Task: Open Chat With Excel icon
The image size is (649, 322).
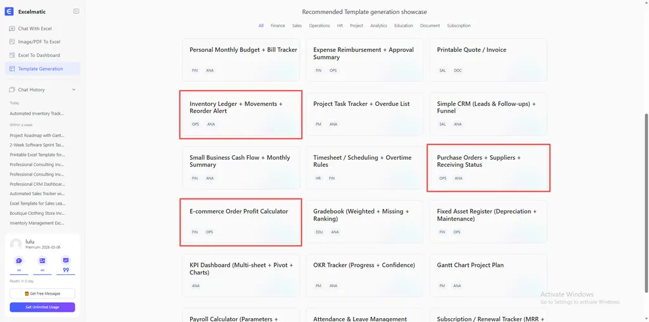Action: tap(12, 29)
